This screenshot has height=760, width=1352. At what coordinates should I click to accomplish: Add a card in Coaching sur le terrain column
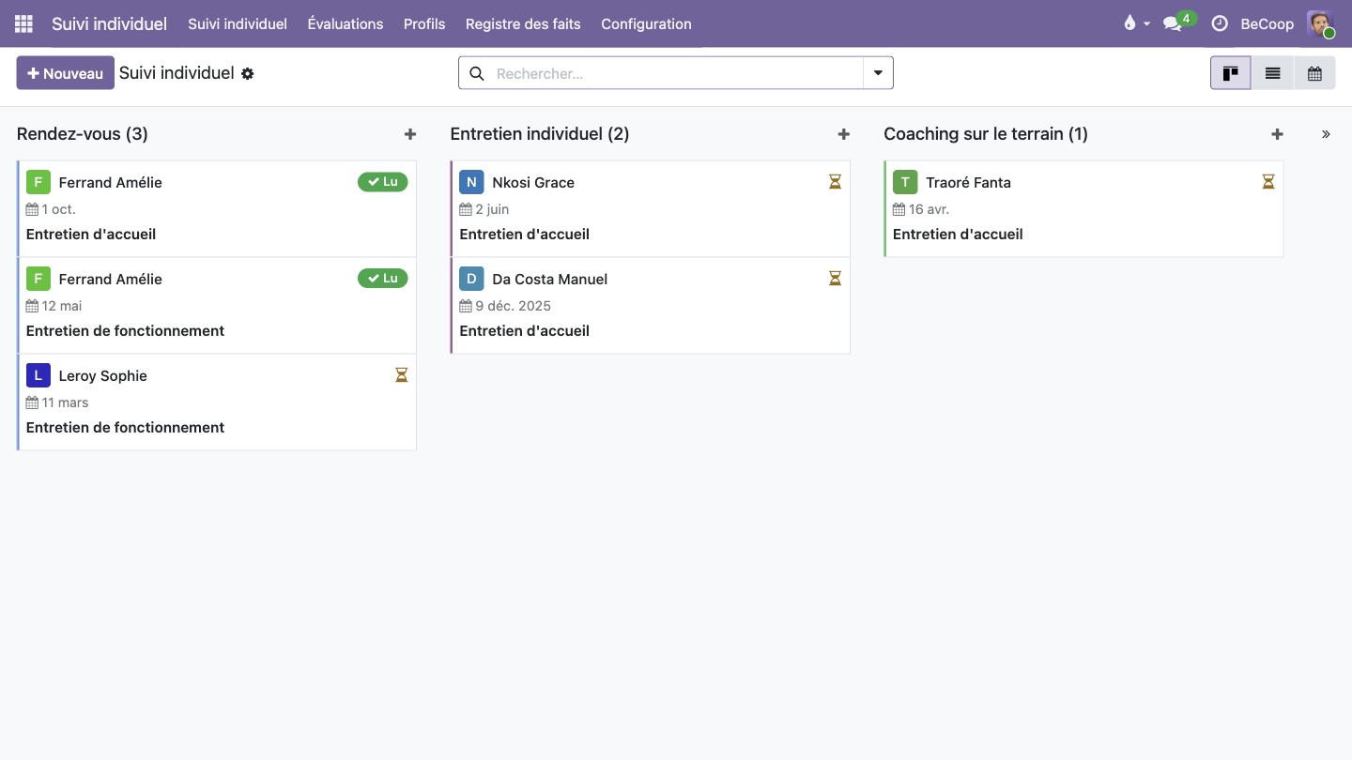tap(1277, 134)
